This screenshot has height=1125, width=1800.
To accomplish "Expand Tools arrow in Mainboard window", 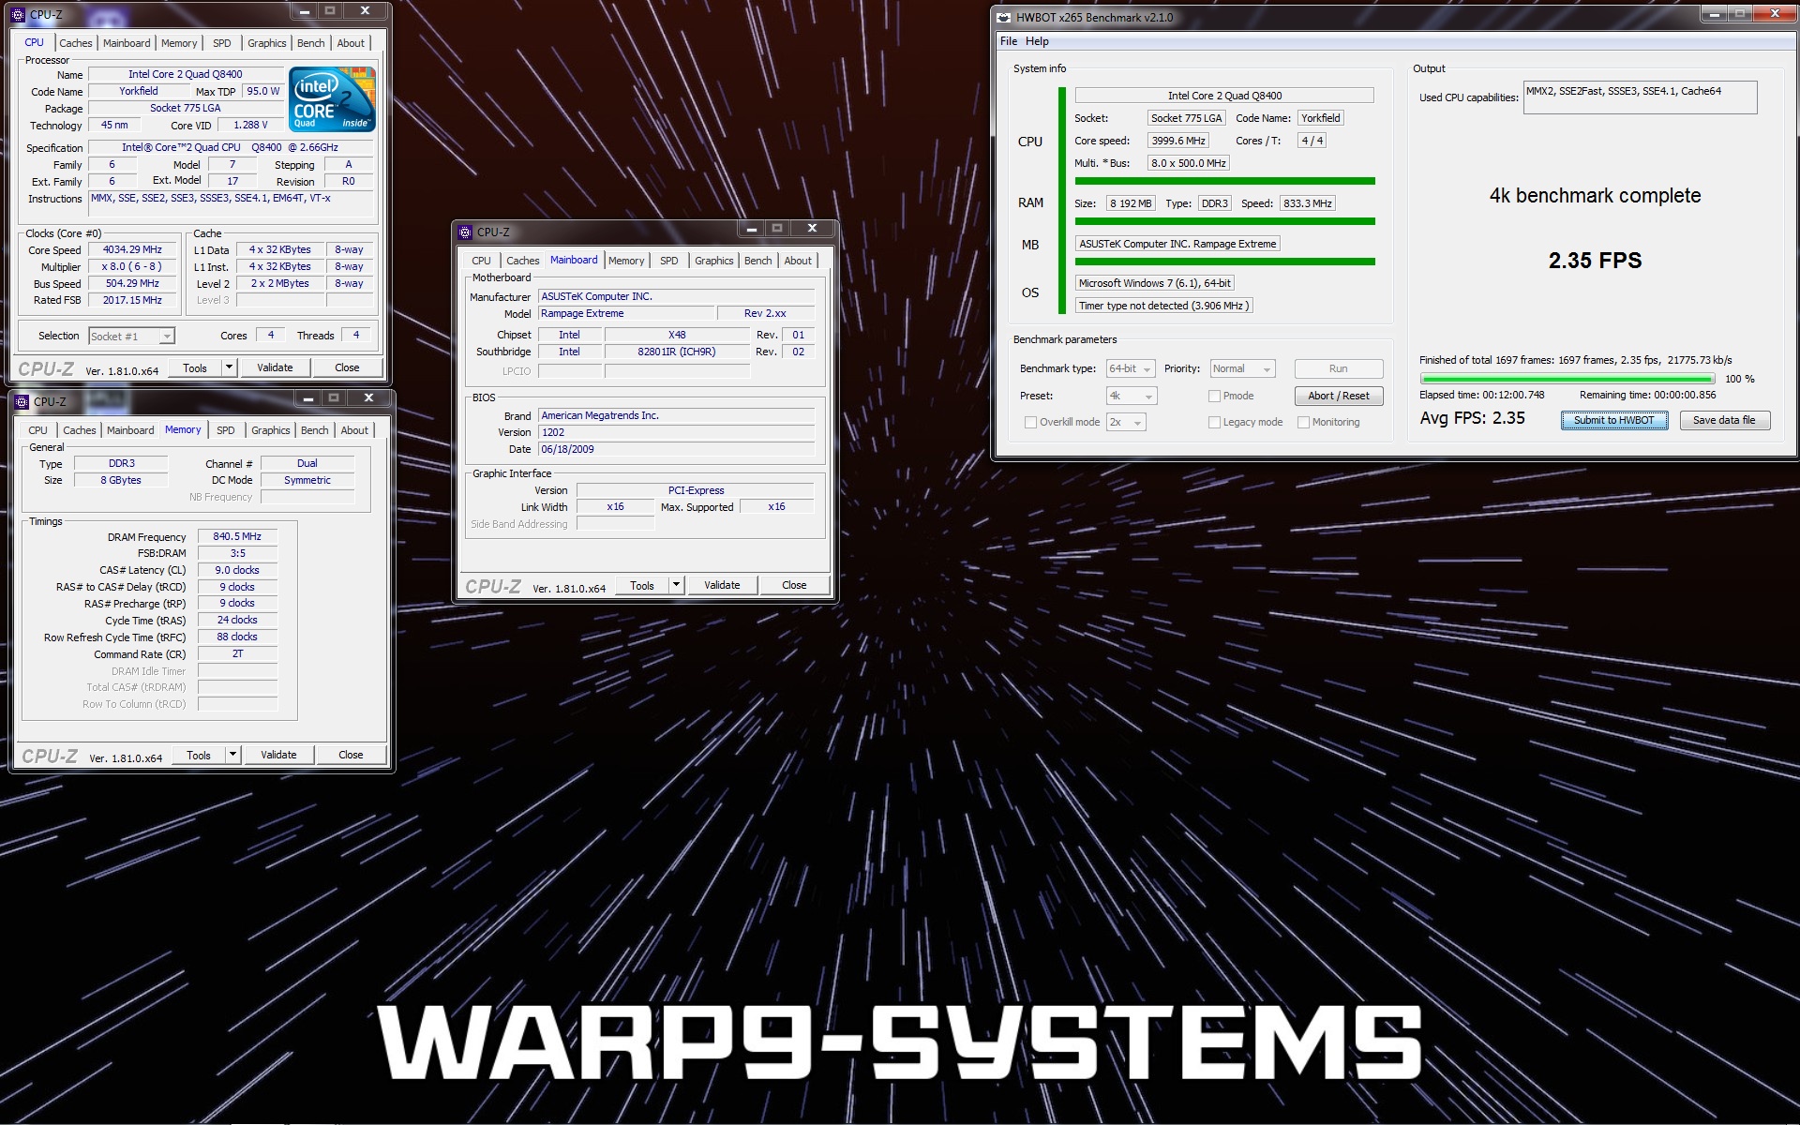I will pos(676,585).
